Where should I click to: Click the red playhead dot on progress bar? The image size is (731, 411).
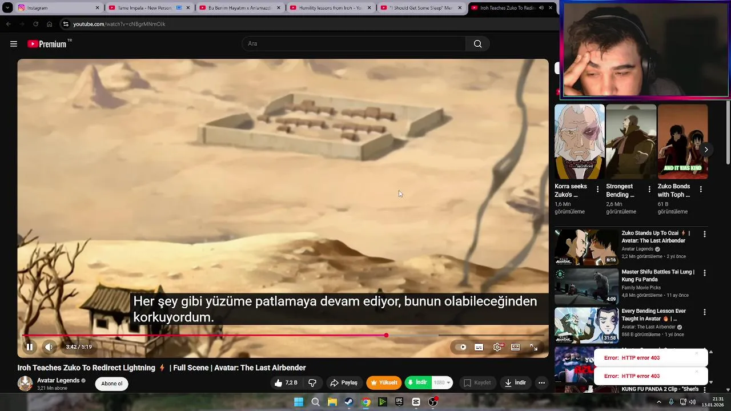point(386,336)
